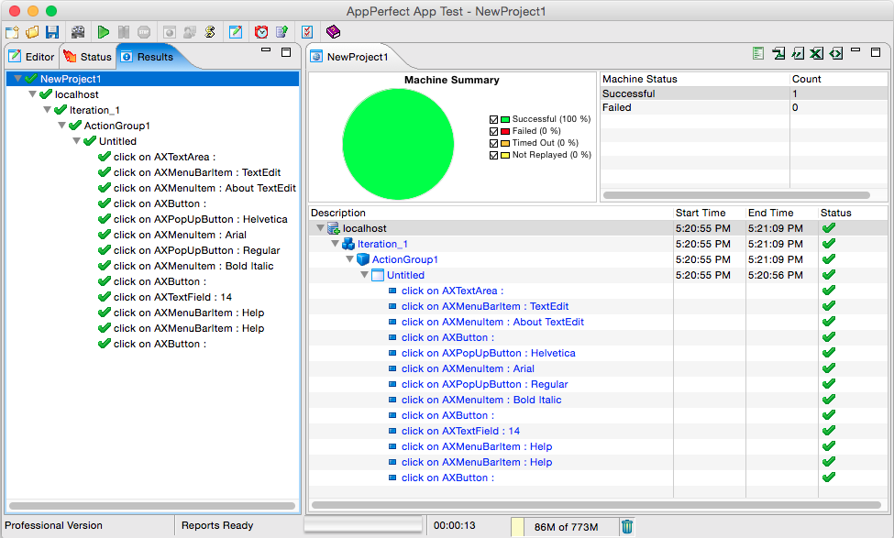Screen dimensions: 894x538
Task: Collapse ActionGroup1 row in Description table
Action: pyautogui.click(x=350, y=258)
